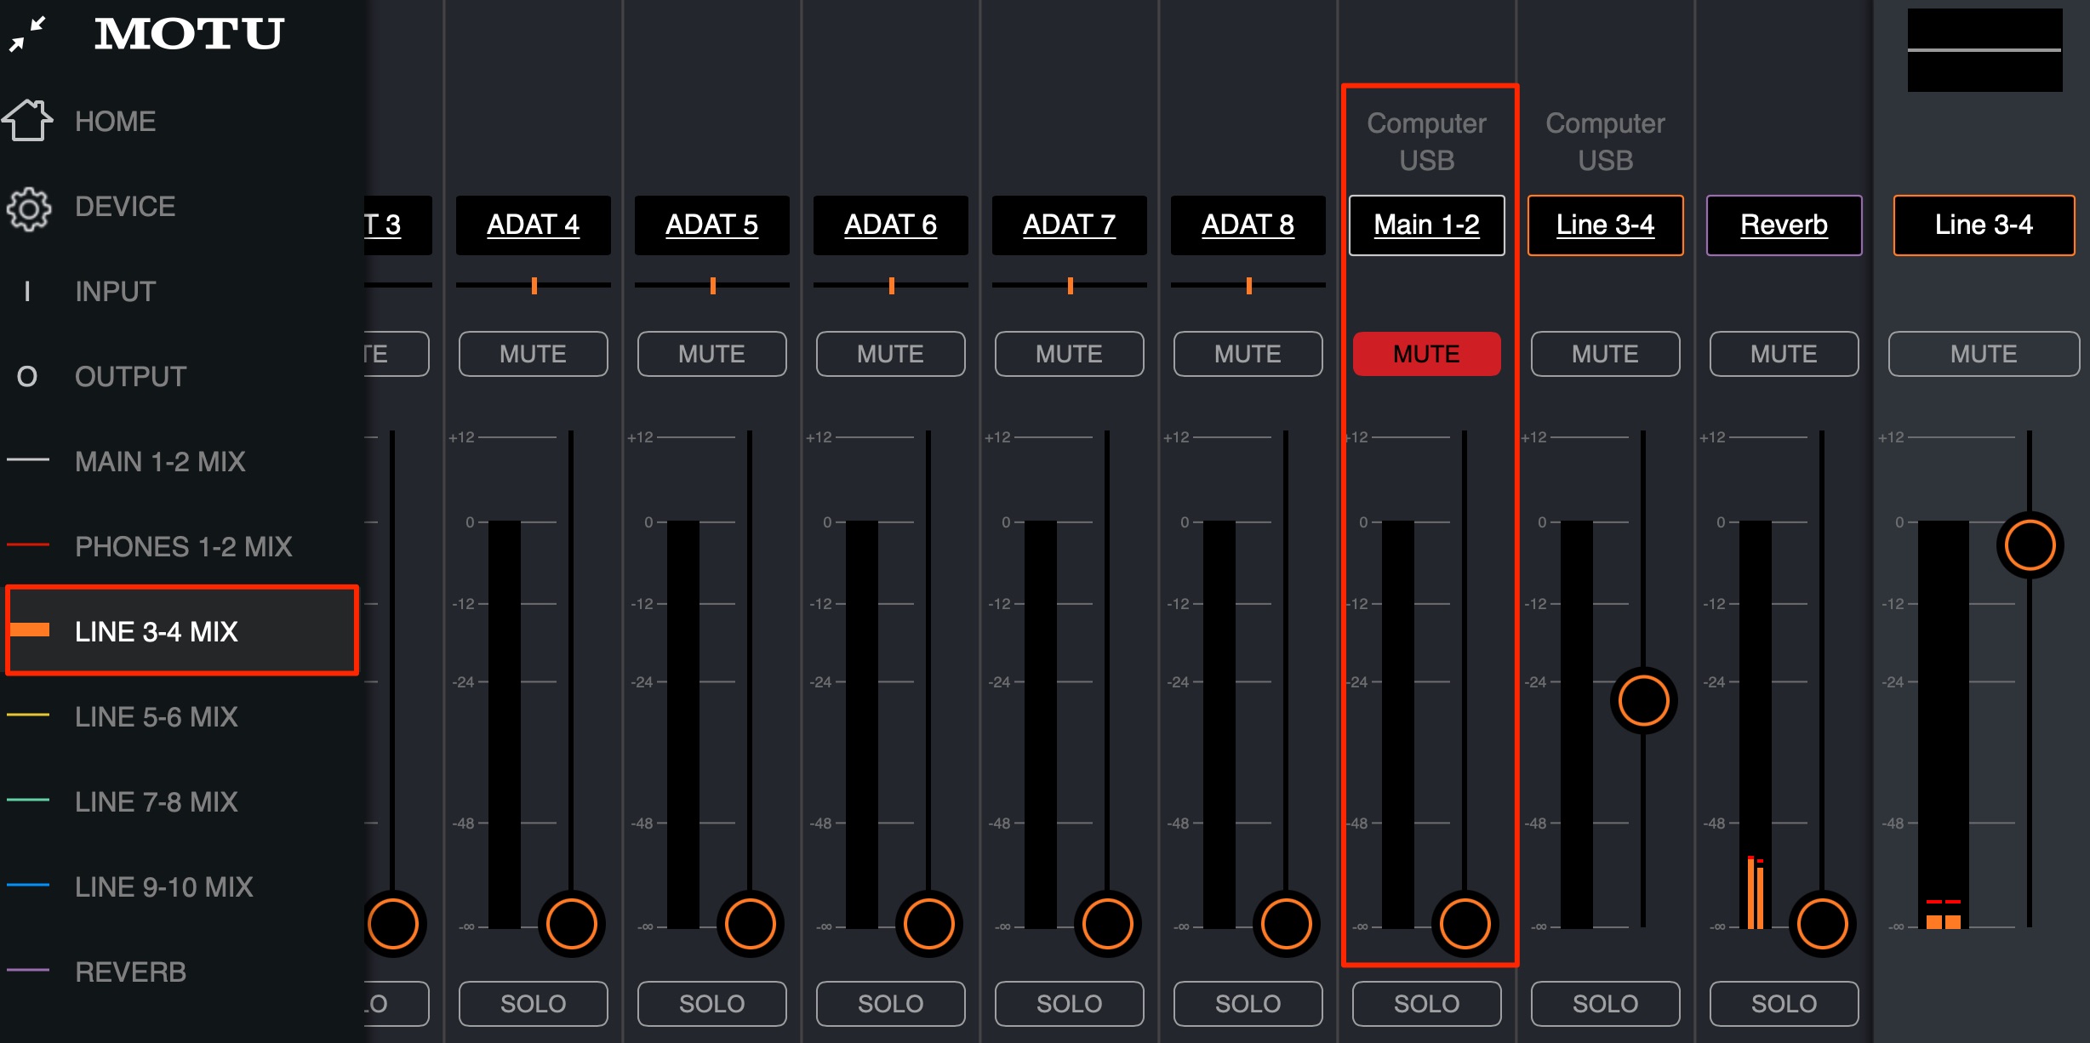Select REVERB mix in sidebar
The image size is (2090, 1043).
pyautogui.click(x=181, y=972)
